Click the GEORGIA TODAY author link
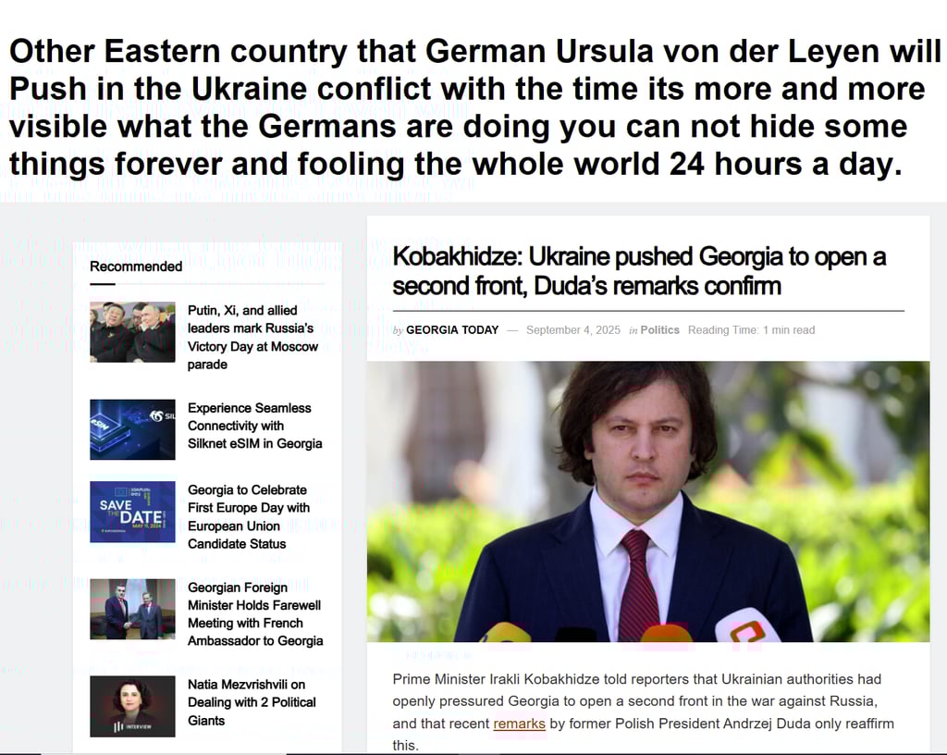Image resolution: width=947 pixels, height=755 pixels. click(x=451, y=329)
